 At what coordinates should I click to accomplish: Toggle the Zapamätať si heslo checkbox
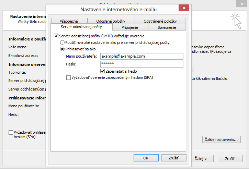coord(103,71)
